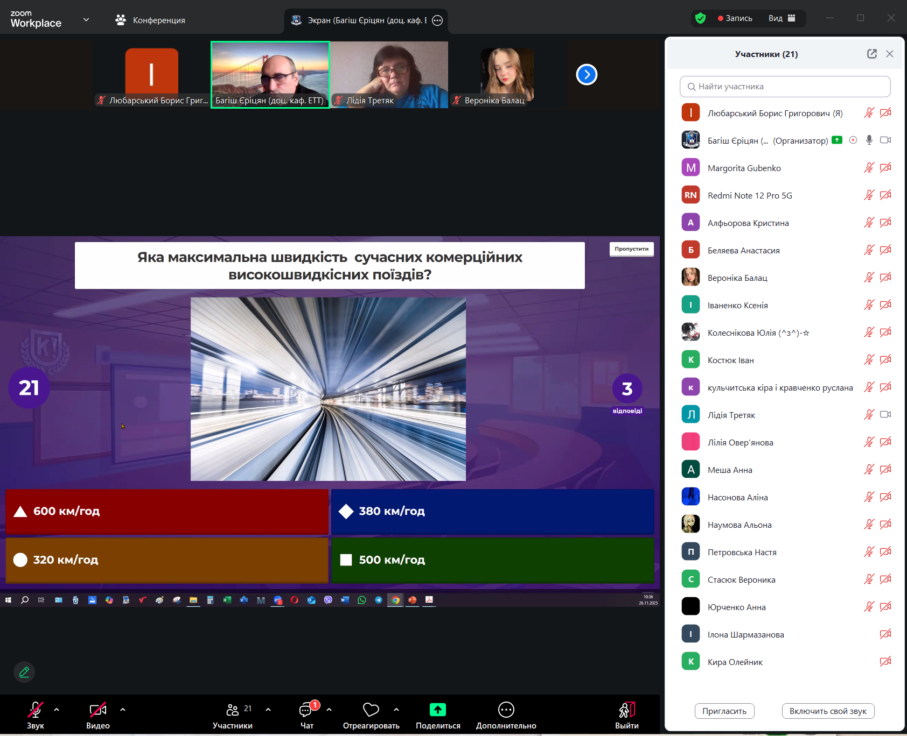Viewport: 907px width, 736px height.
Task: Click the Telegram icon in the shared taskbar
Action: 379,600
